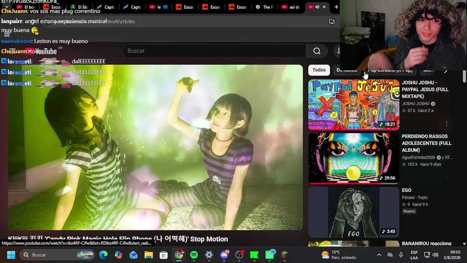
Task: Open the new browser tab button
Action: coord(336,7)
